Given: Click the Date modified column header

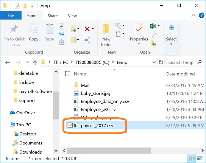Looking at the screenshot, I should tap(180, 74).
